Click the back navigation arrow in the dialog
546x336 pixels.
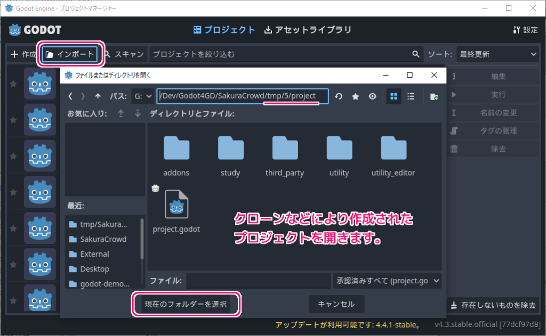[70, 96]
